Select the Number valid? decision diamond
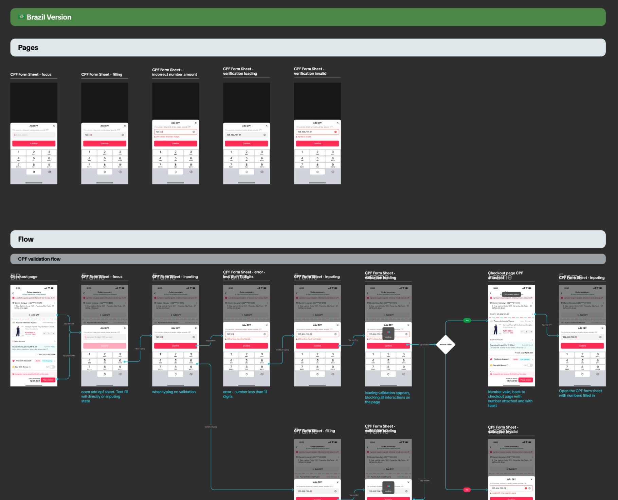Image resolution: width=618 pixels, height=500 pixels. (x=446, y=344)
